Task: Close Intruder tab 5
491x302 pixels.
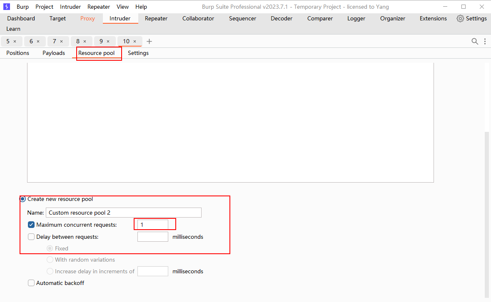Action: 15,41
